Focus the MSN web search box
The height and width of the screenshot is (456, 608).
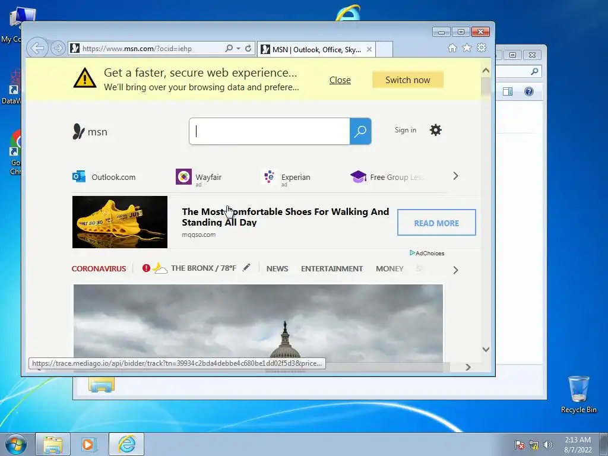[x=270, y=131]
